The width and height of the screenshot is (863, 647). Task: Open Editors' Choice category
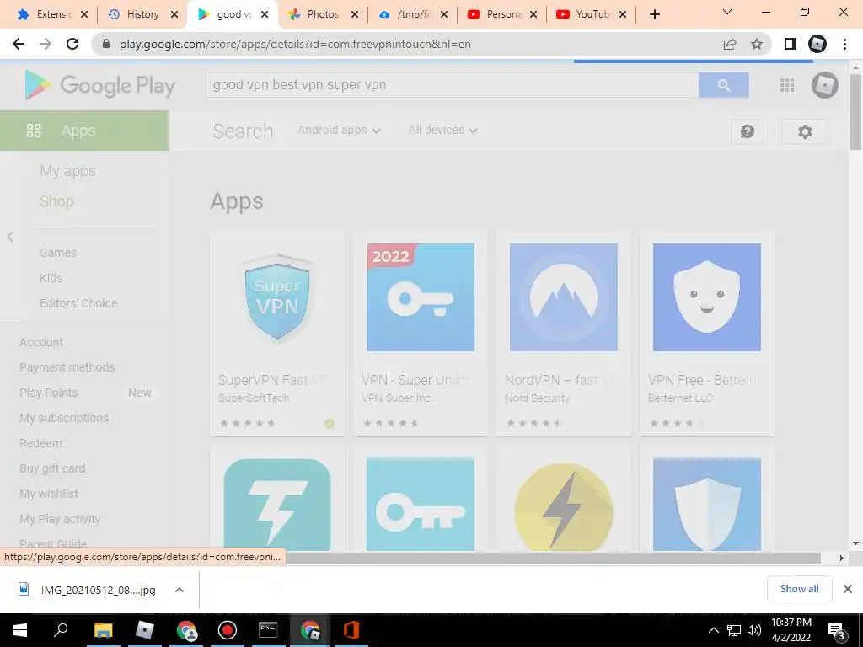78,303
